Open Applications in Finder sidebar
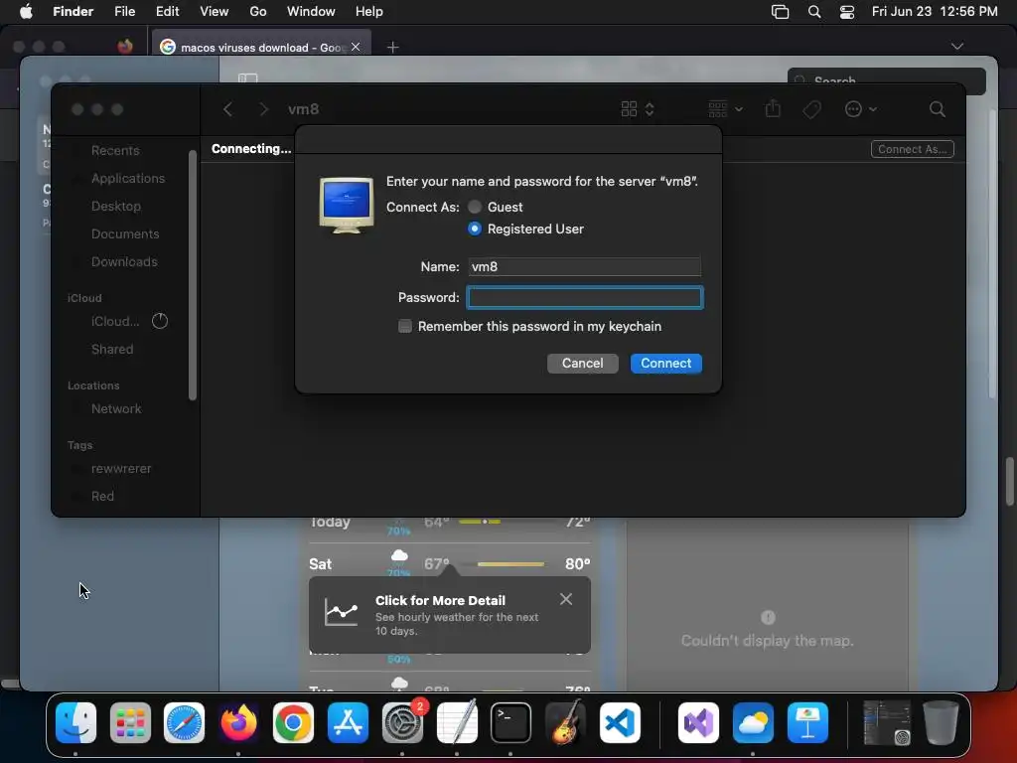This screenshot has height=763, width=1017. click(x=128, y=179)
